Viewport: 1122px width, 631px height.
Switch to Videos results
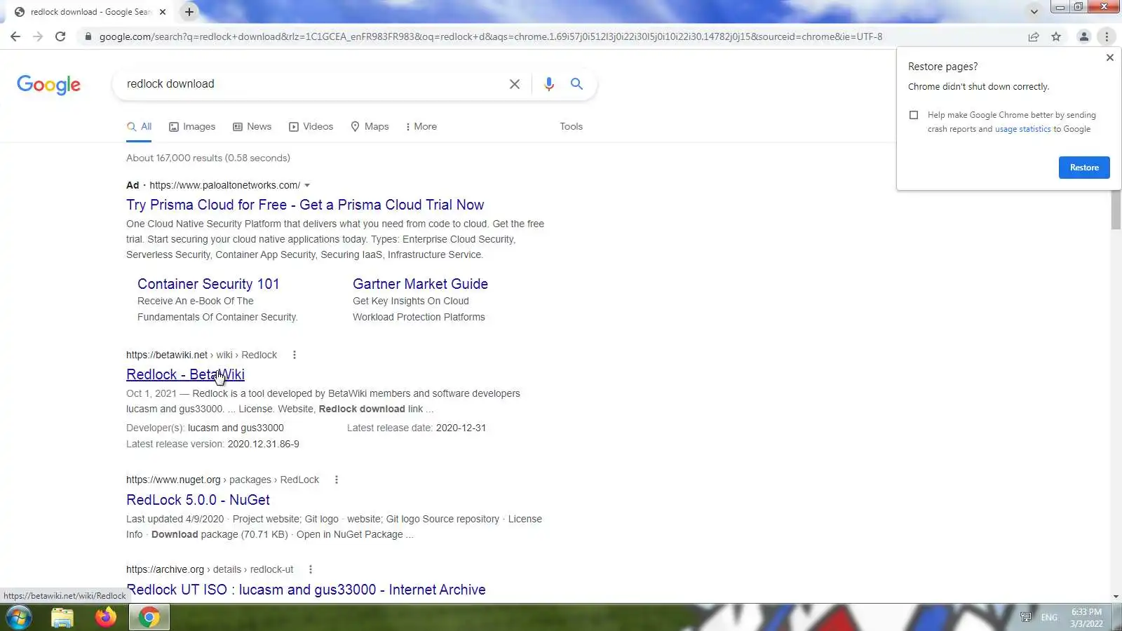tap(311, 127)
